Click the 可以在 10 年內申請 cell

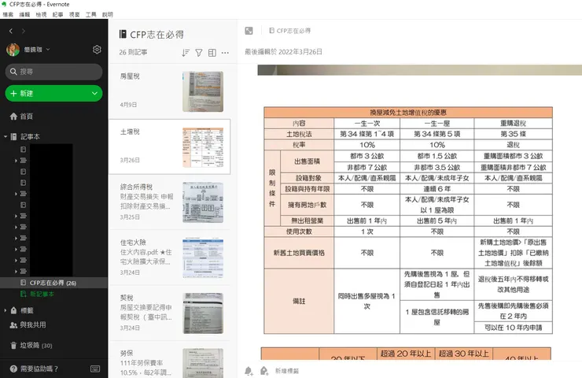click(x=514, y=328)
